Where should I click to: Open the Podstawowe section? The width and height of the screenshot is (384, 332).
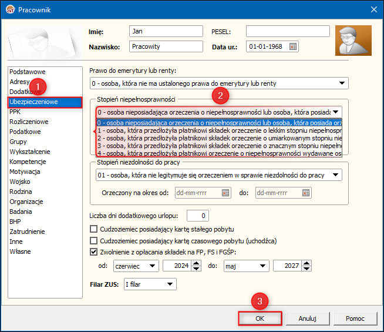[x=28, y=72]
